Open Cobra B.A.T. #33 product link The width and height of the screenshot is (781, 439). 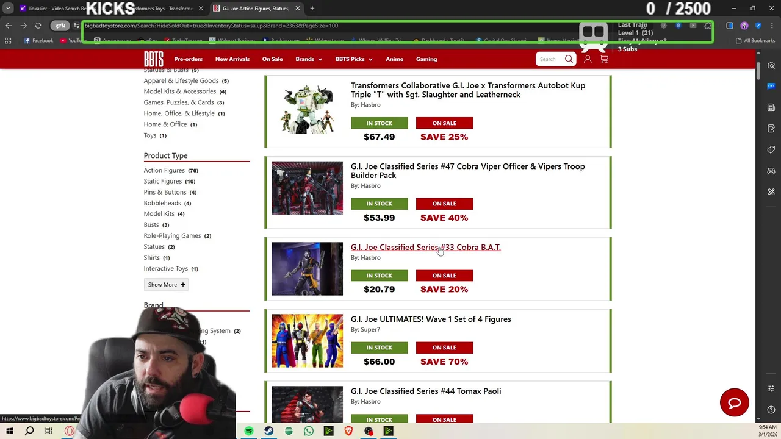click(425, 248)
